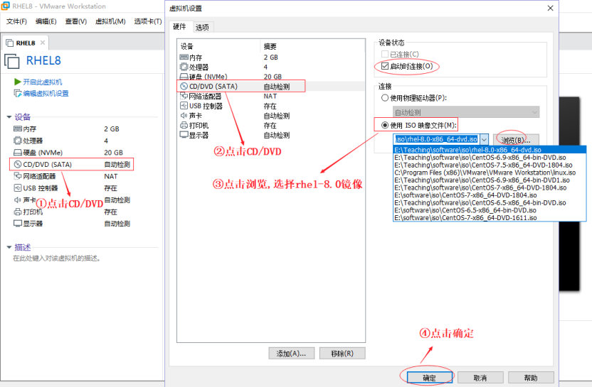Click the 移除(R) button
The image size is (592, 387).
tap(342, 354)
